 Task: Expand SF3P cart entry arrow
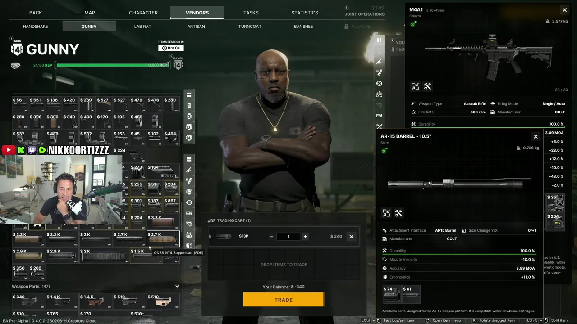coord(210,236)
